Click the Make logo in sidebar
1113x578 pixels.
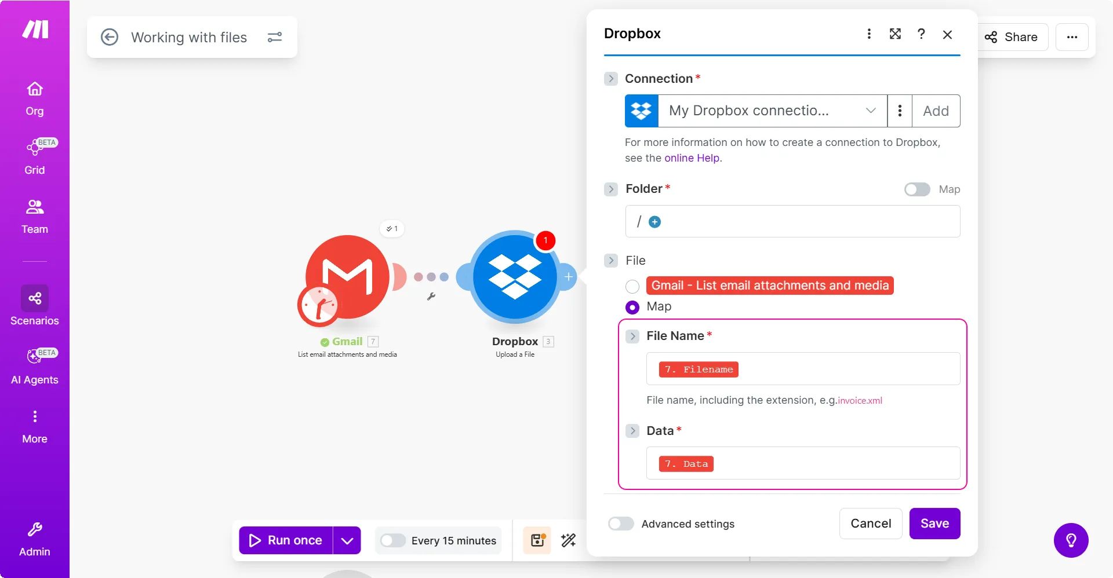click(x=35, y=29)
